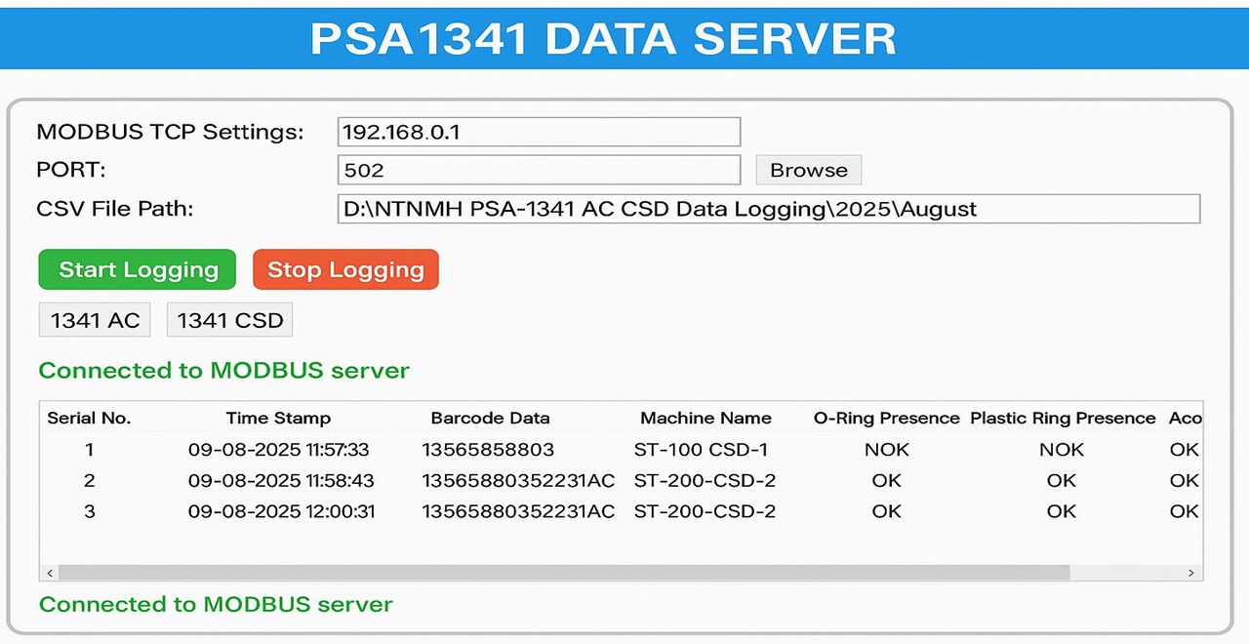Viewport: 1249px width, 644px height.
Task: Open the Browse dialog for CSV file path
Action: (808, 170)
